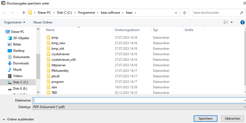Open the Organisieren menu
Viewport: 246px width, 123px height.
pos(15,22)
